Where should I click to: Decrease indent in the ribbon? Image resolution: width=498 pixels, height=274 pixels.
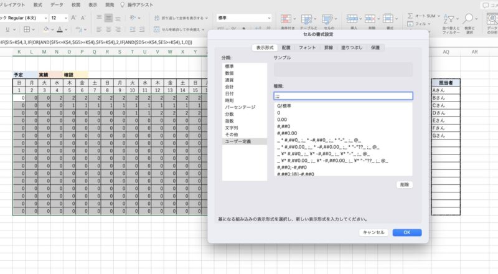click(133, 29)
